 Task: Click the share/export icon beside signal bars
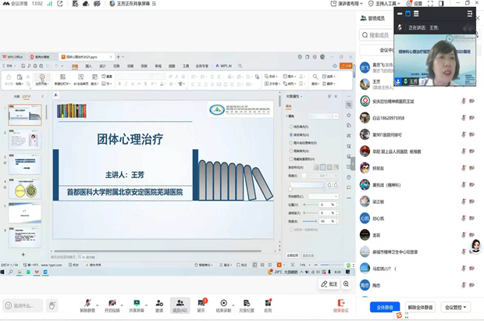[60, 3]
